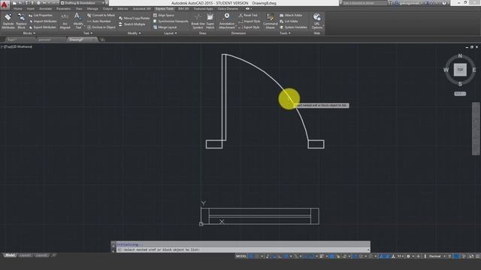This screenshot has height=270, width=481.
Task: Open Decimal units dropdown in status bar
Action: point(437,256)
